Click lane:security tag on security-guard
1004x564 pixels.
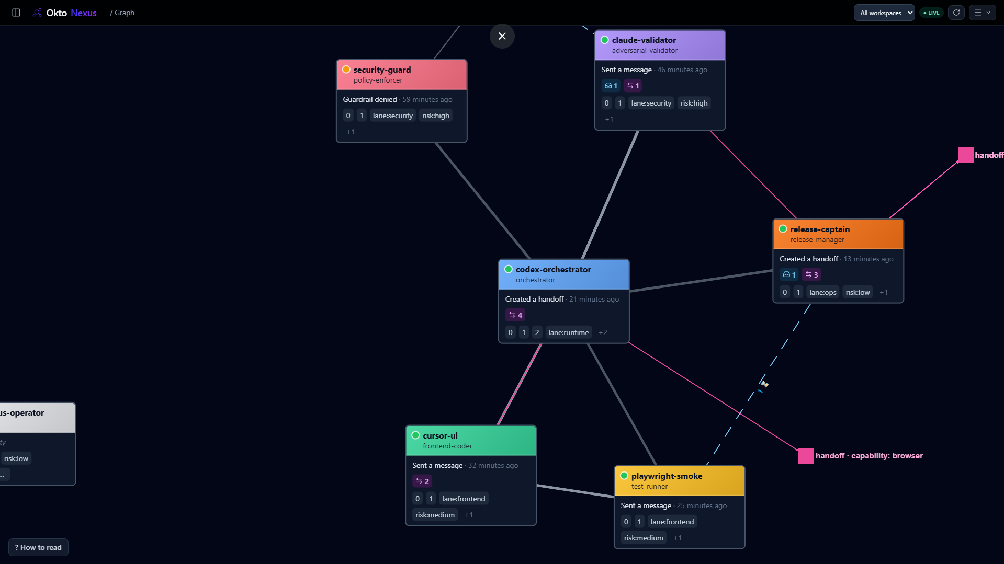pyautogui.click(x=393, y=116)
